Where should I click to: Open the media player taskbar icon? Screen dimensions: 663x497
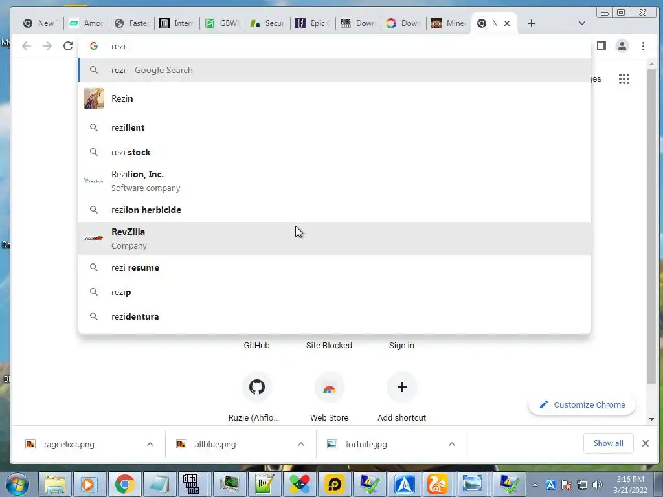click(x=89, y=484)
